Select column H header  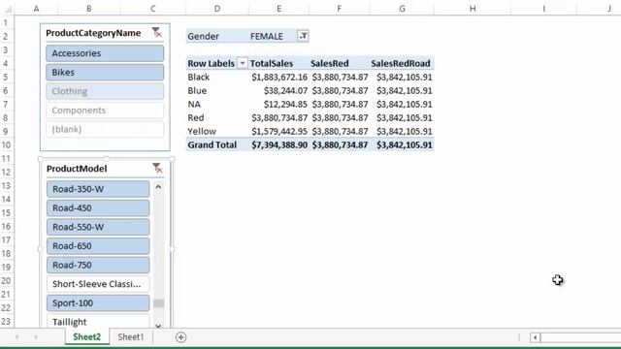point(473,9)
